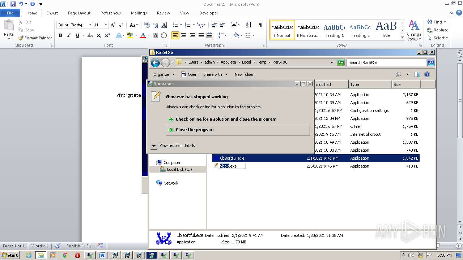Click Open in Explorer toolbar
Viewport: 463px width, 260px height.
click(189, 74)
